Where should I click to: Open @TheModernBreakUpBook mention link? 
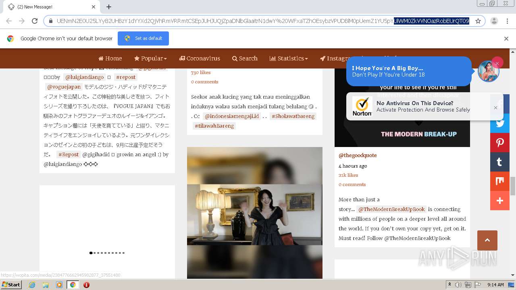(x=391, y=209)
